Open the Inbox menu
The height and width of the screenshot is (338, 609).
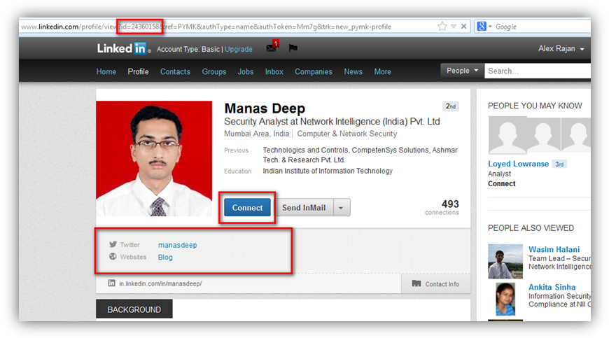274,72
